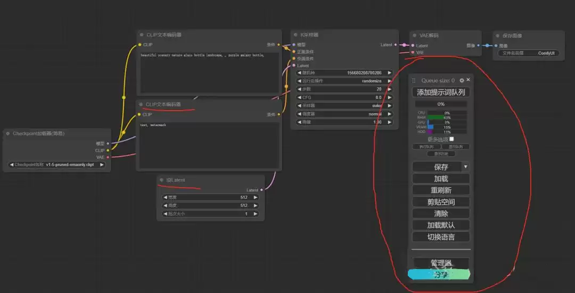Collapse the 空Latent node title dot
Screen dimensions: 575x293
click(x=162, y=180)
